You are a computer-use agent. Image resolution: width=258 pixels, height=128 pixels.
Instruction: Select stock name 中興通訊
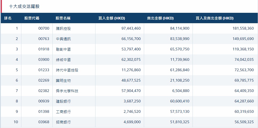pyautogui.click(x=63, y=39)
